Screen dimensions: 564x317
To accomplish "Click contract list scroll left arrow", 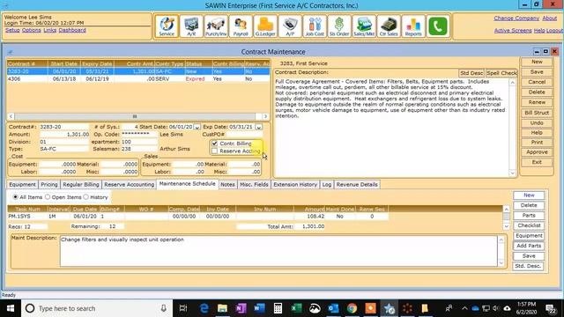I will pos(11,116).
